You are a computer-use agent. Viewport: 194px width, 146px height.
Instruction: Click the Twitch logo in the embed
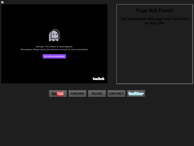click(98, 79)
